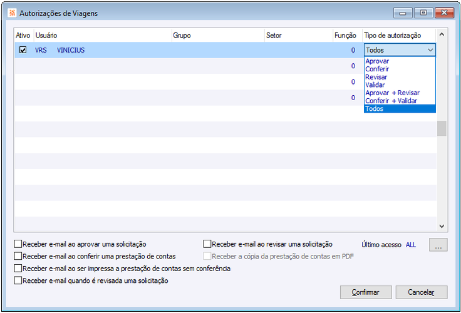Maximize the Autorizações de Viagens window
The image size is (461, 313).
coord(423,13)
